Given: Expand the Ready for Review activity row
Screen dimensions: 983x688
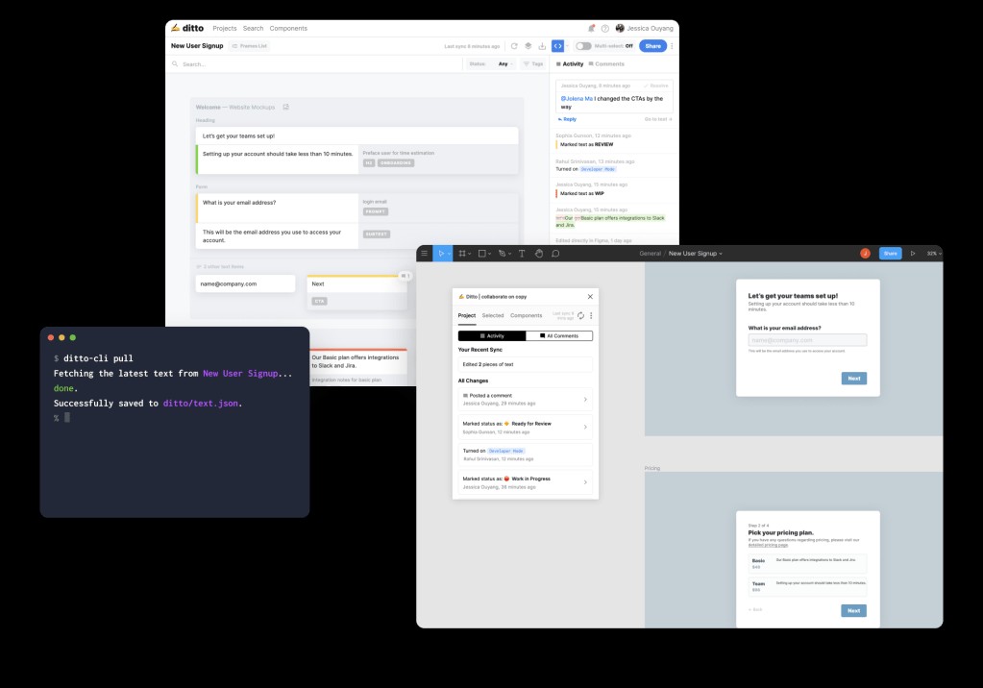Looking at the screenshot, I should [x=526, y=427].
